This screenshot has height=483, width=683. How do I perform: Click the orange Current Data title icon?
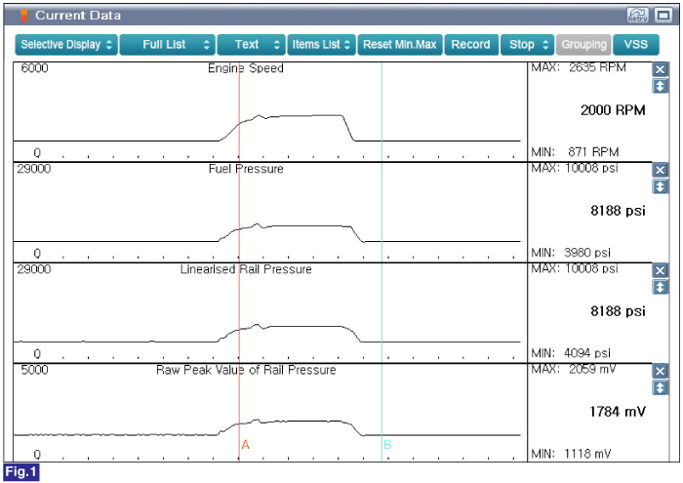click(24, 16)
